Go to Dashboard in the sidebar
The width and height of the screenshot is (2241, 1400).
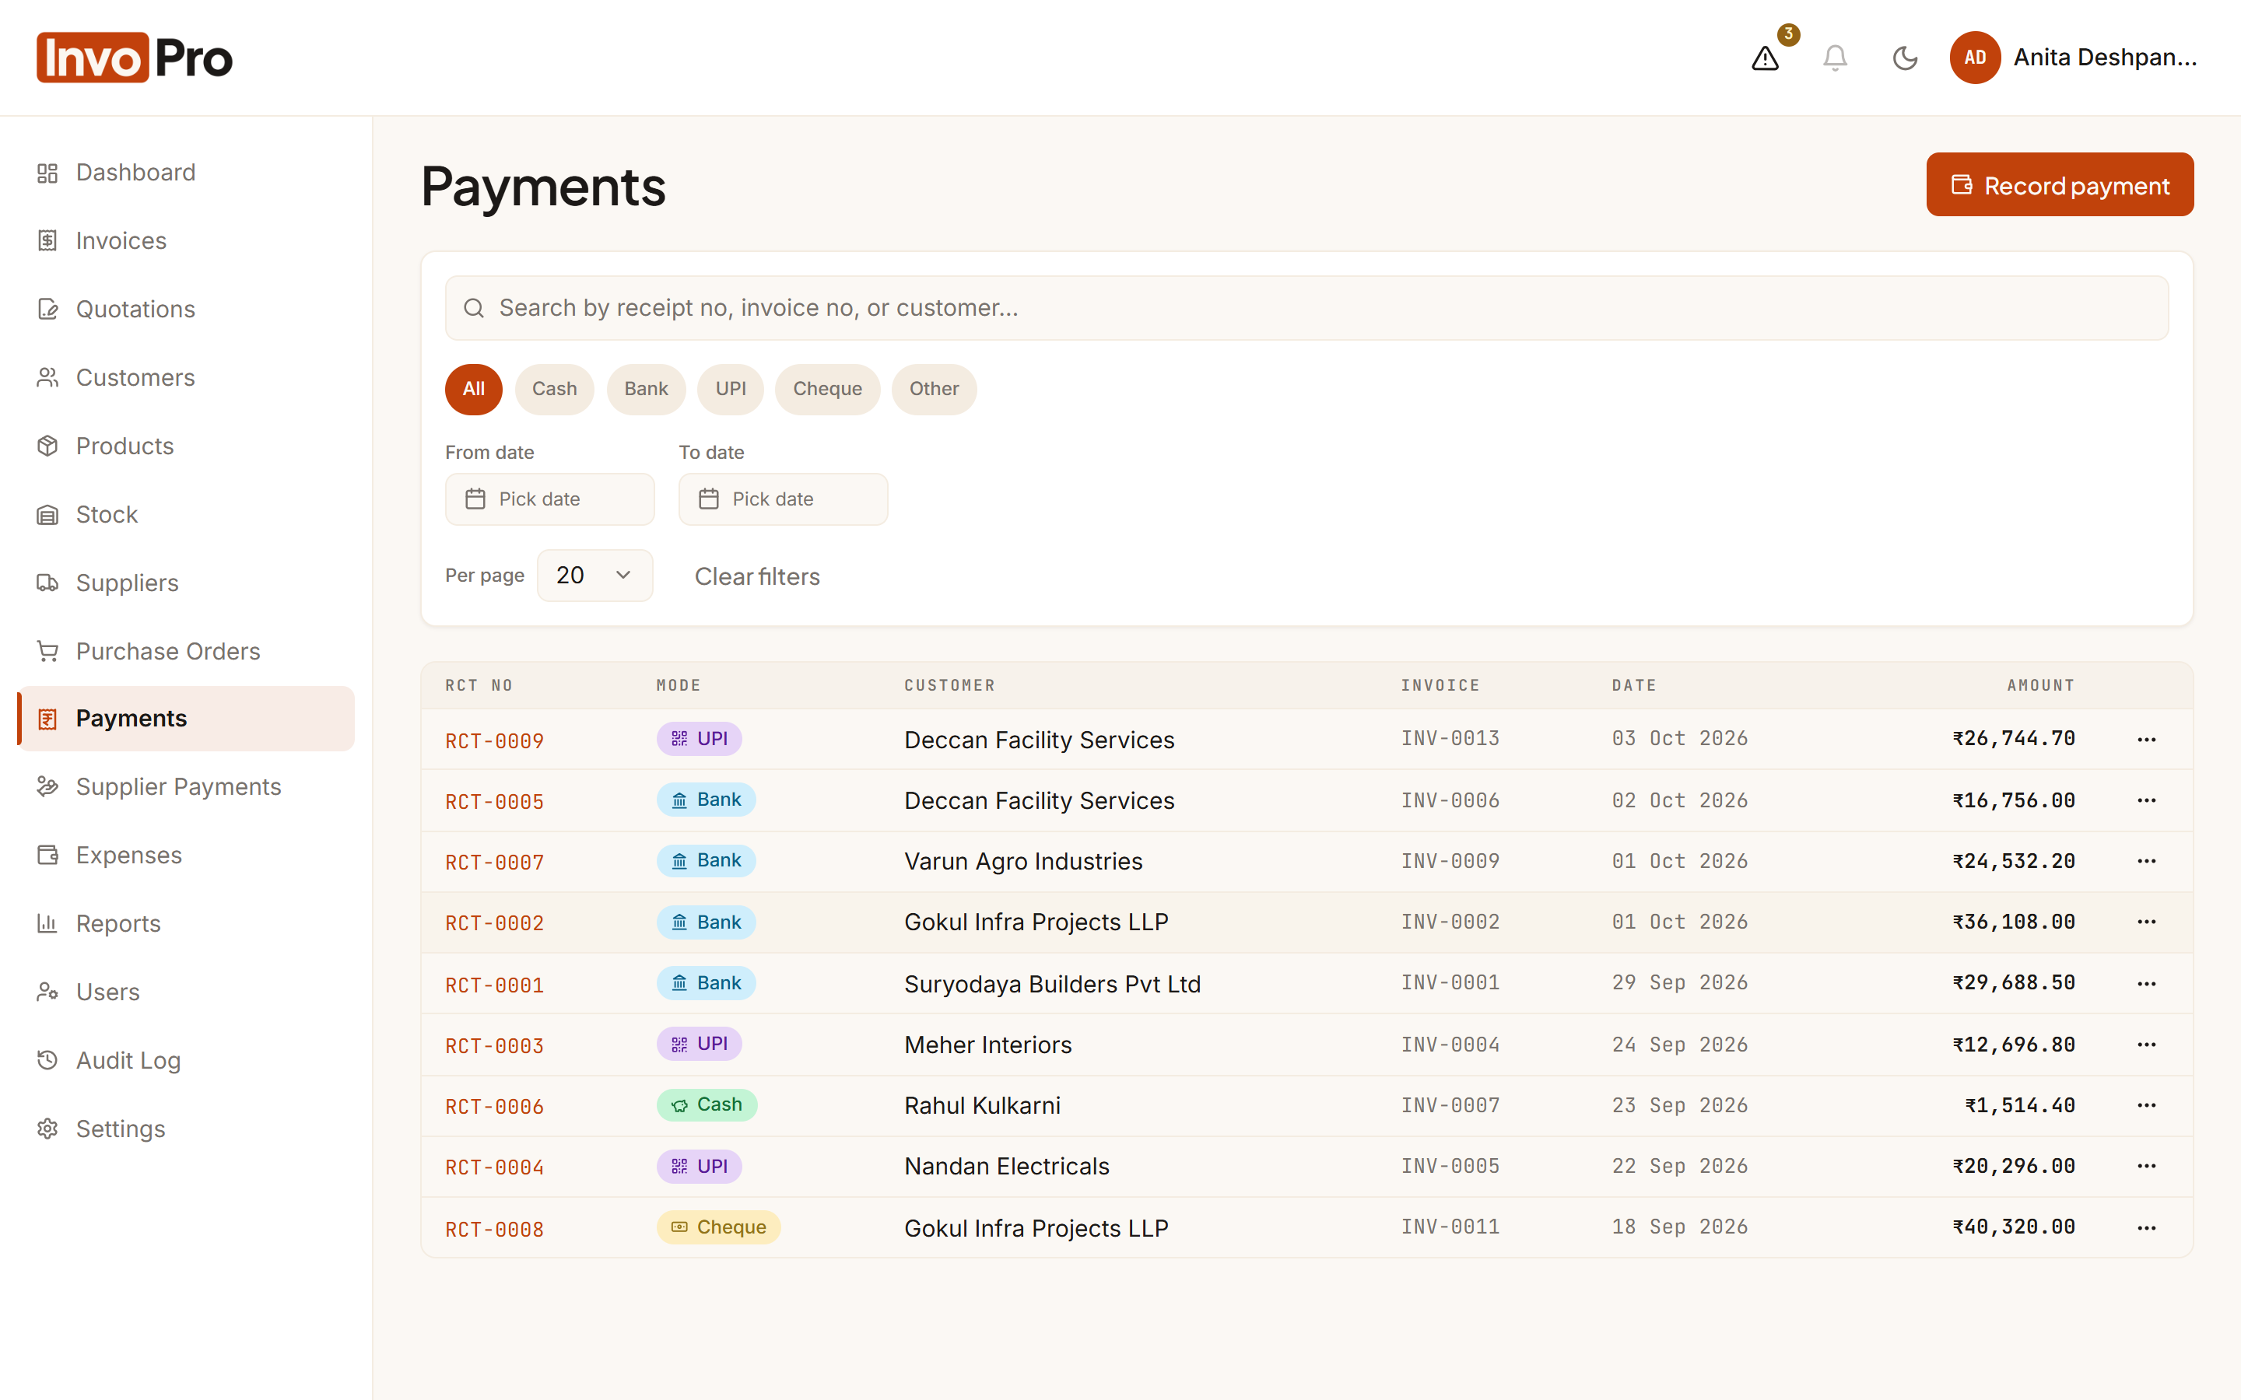click(x=185, y=172)
